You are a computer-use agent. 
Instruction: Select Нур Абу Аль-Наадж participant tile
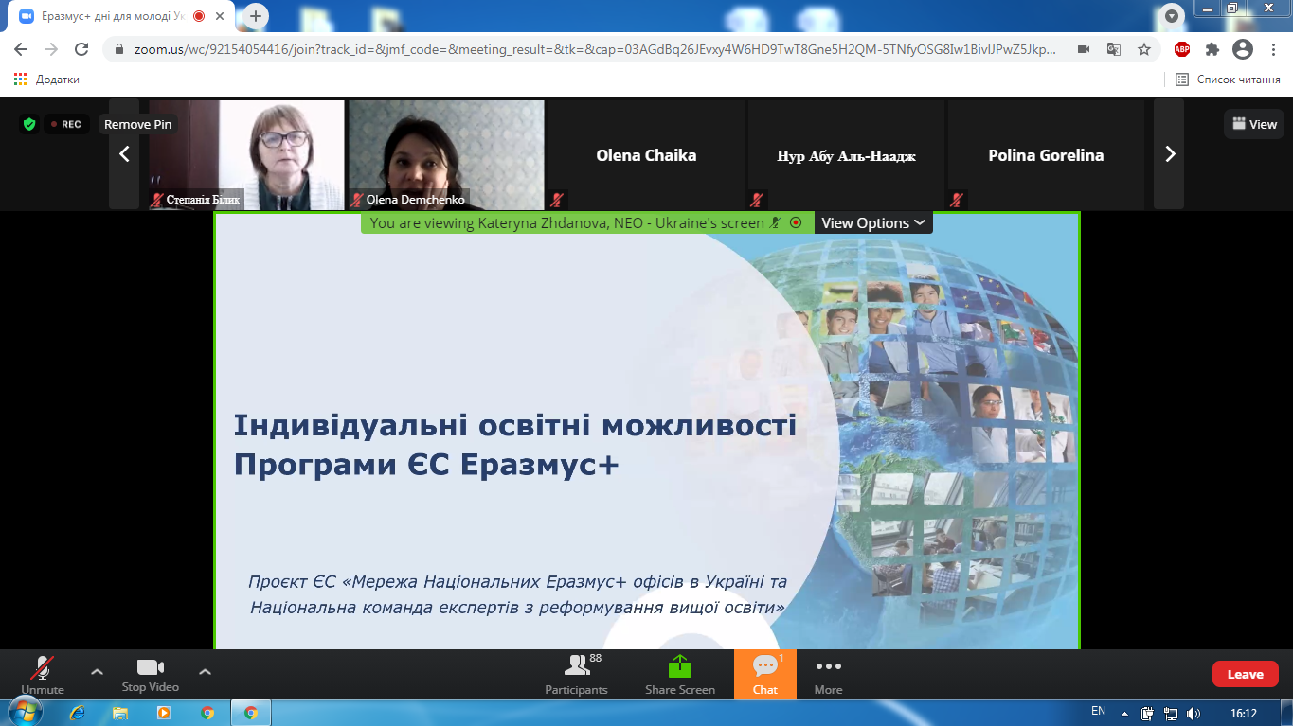(846, 154)
